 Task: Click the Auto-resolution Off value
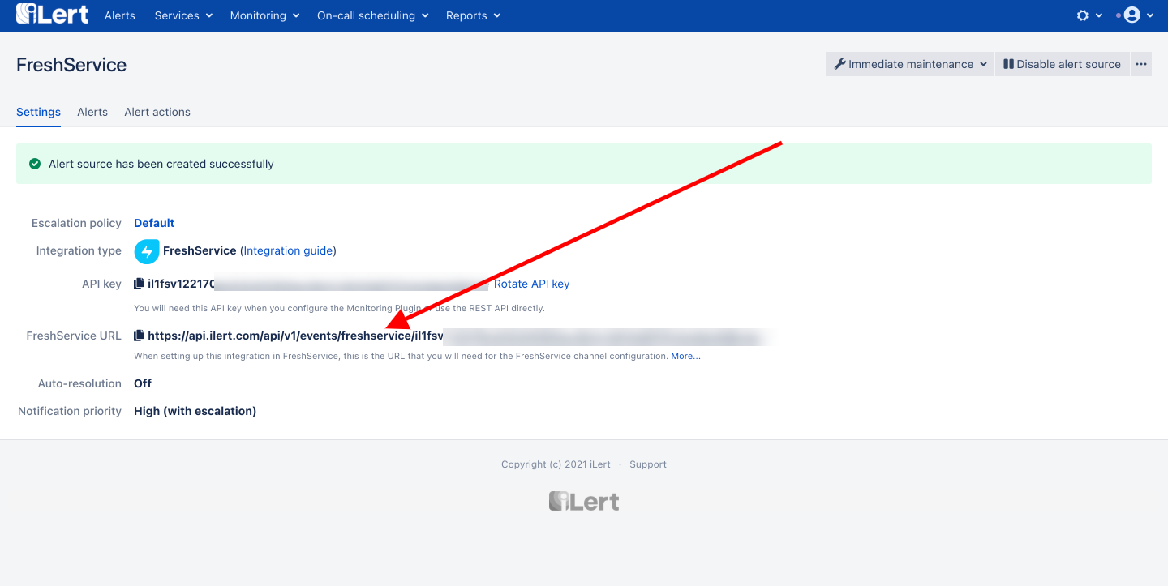tap(143, 383)
